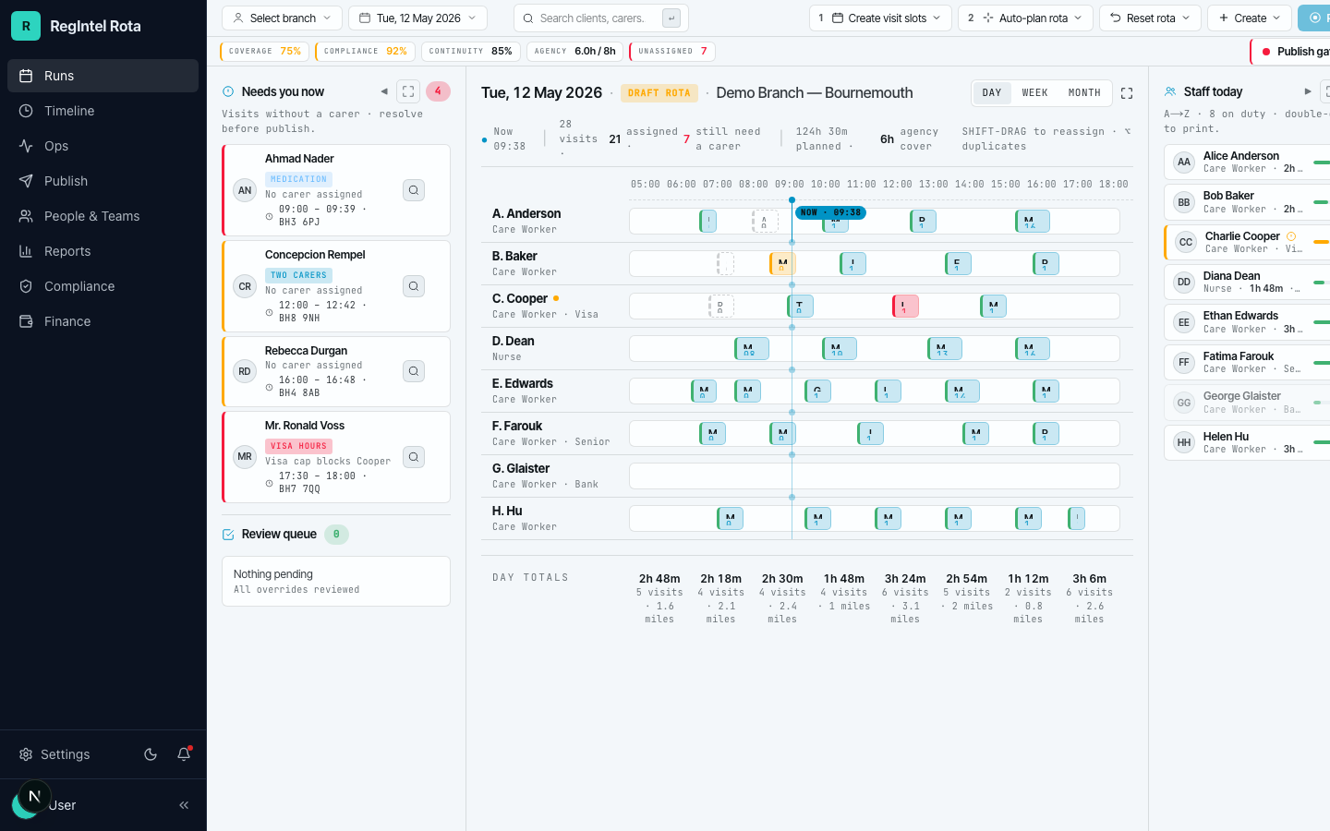1330x831 pixels.
Task: Open the Create dropdown button
Action: (1250, 18)
